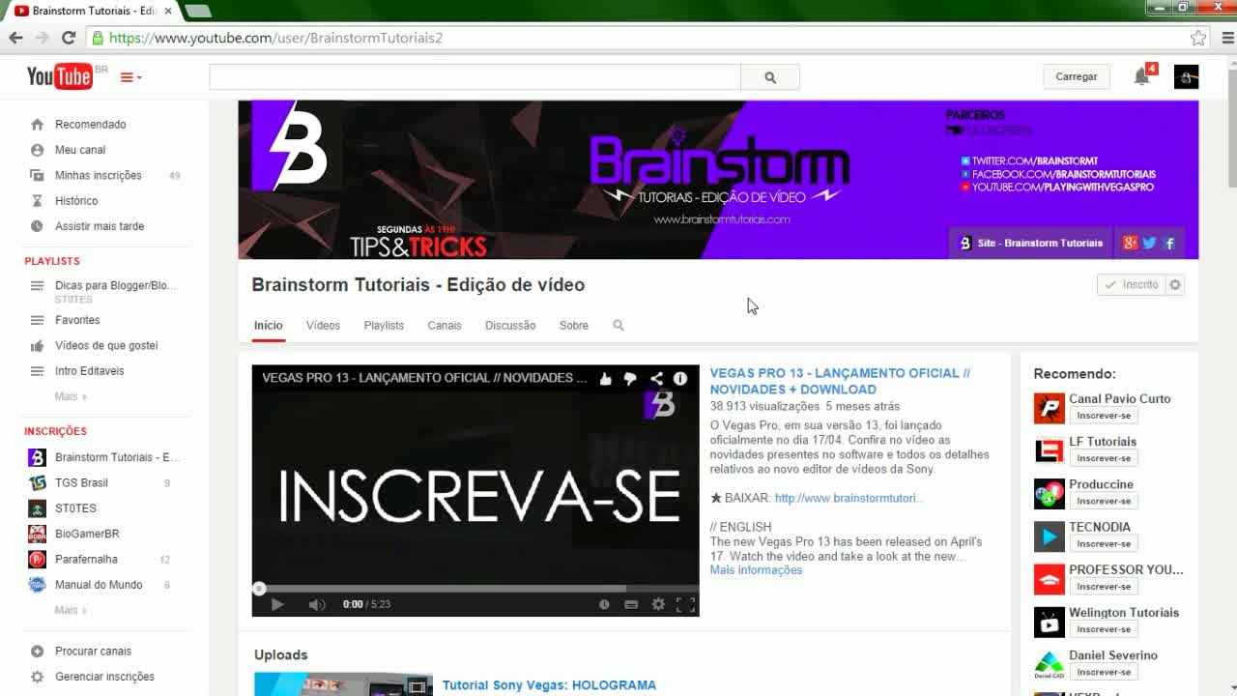
Task: Expand Mais under Inscrições
Action: pos(71,610)
